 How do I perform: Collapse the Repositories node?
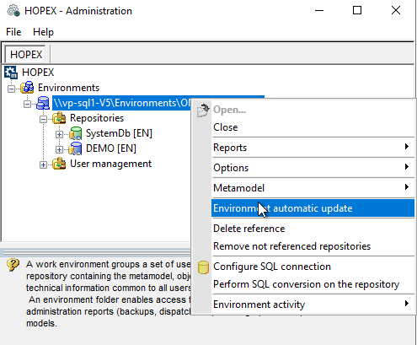(x=43, y=119)
